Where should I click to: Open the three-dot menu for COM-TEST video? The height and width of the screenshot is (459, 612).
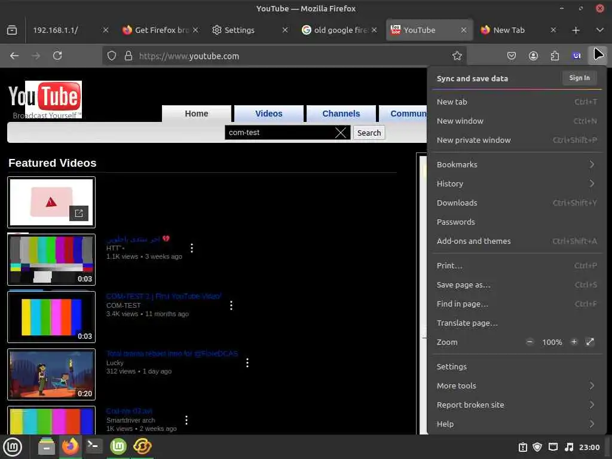coord(231,305)
